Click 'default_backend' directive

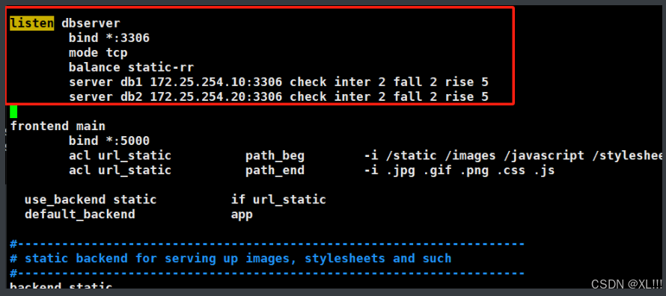pos(79,215)
